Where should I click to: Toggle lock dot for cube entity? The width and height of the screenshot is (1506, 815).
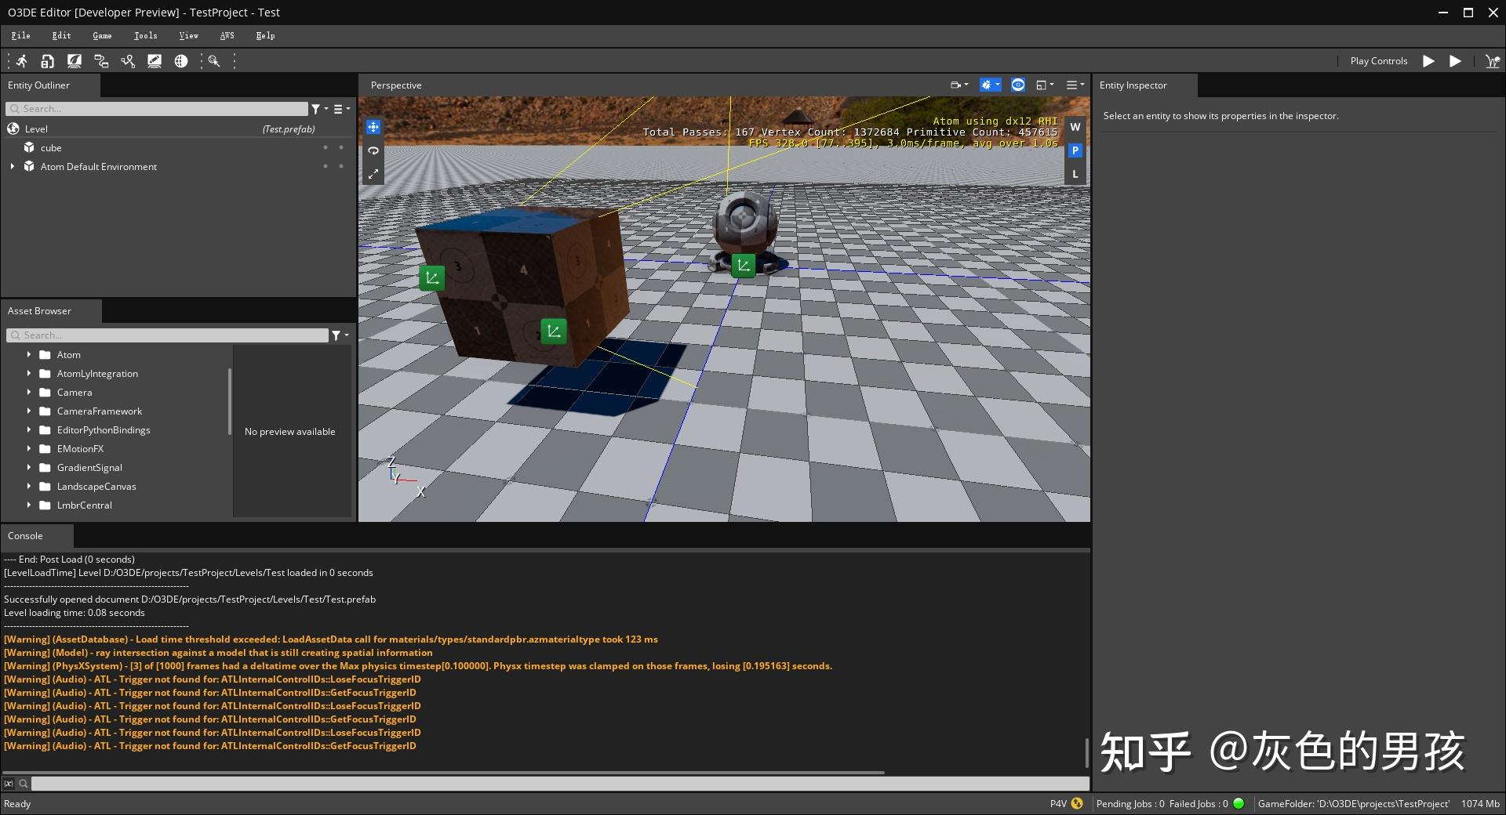point(341,147)
